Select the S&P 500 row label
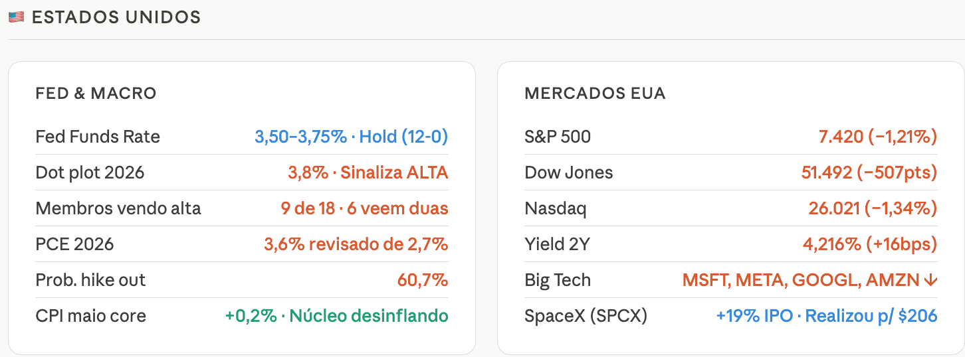 click(558, 137)
